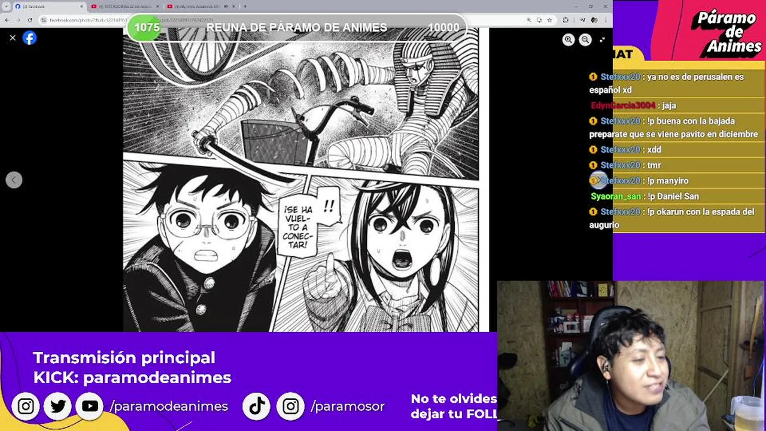
Task: Close the Facebook photo viewer with the X
Action: (13, 38)
